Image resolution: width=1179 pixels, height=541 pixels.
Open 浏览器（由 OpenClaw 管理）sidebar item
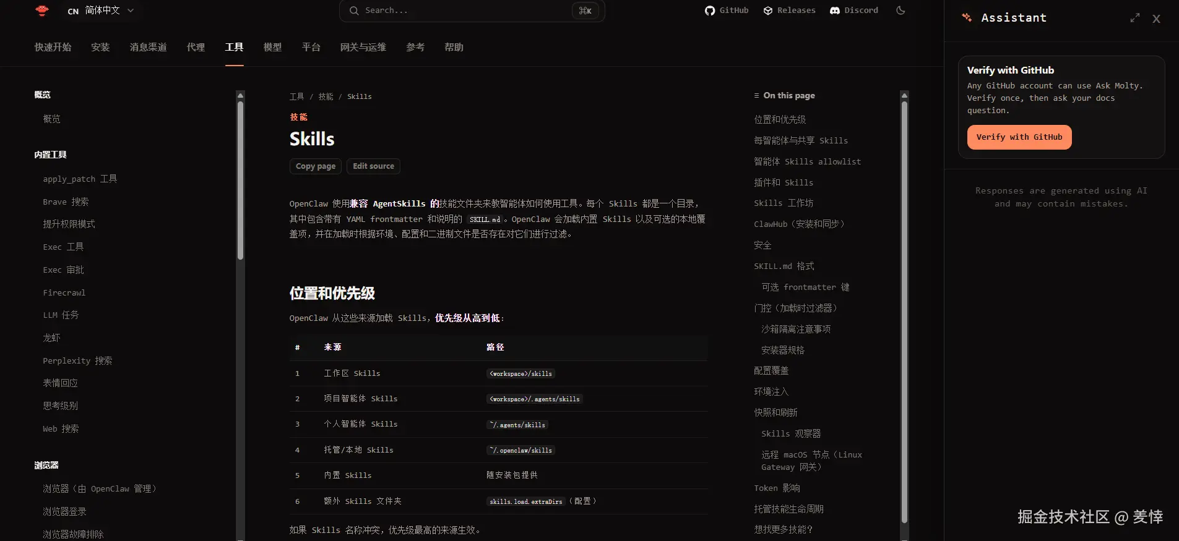pos(100,488)
